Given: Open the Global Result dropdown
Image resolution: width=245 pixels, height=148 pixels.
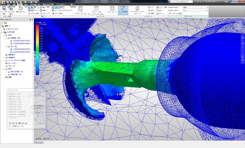Looking at the screenshot, I should [x=196, y=7].
